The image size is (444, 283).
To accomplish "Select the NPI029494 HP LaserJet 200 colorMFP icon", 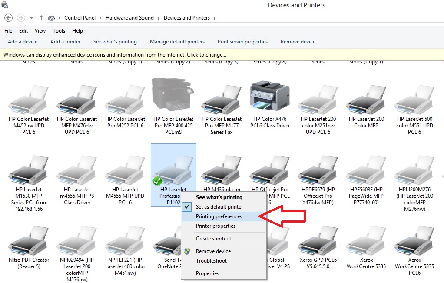I will tap(77, 241).
